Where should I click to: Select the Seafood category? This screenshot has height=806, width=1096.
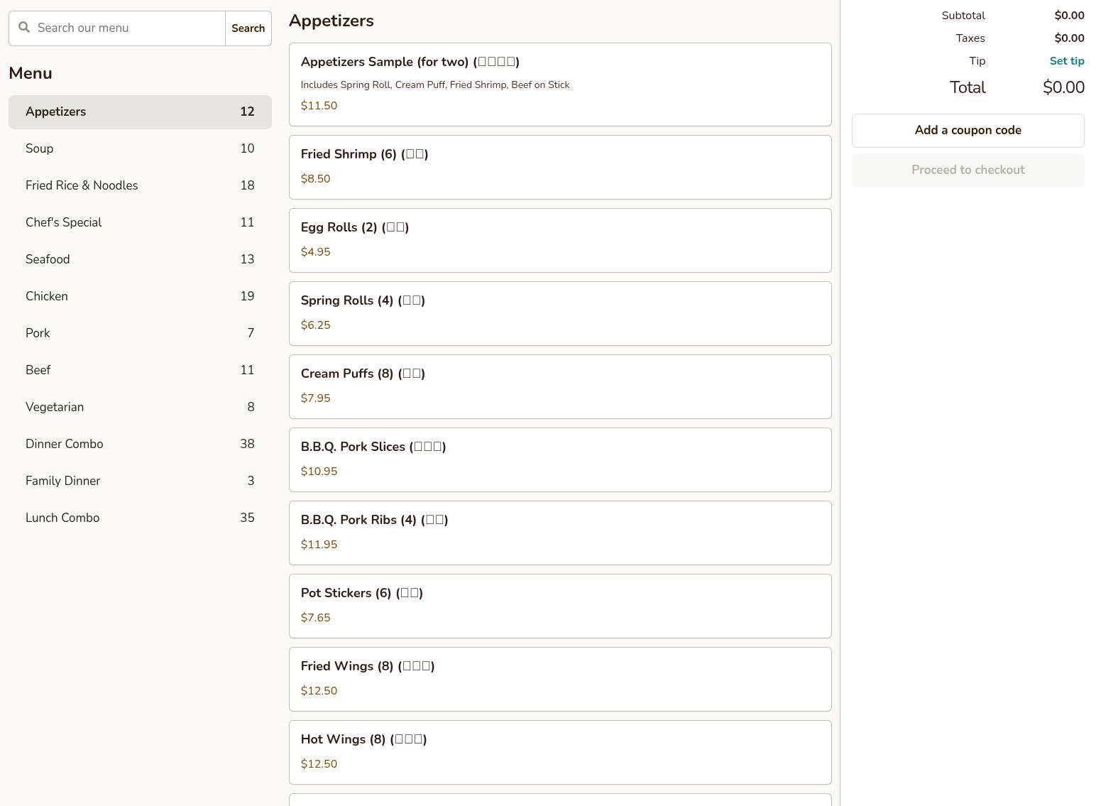click(140, 260)
